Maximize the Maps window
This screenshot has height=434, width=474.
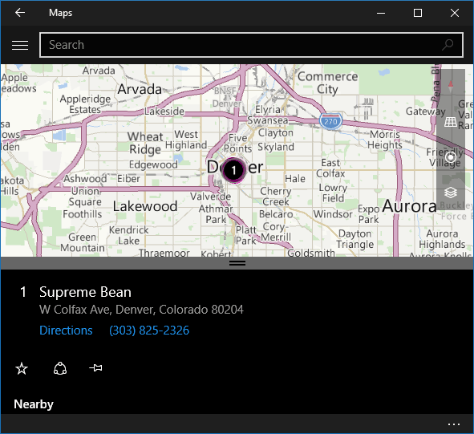(x=418, y=13)
